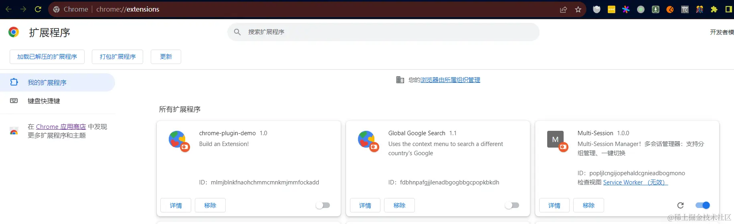The height and width of the screenshot is (224, 734).
Task: Click 移除 for Multi-Session
Action: (x=588, y=205)
